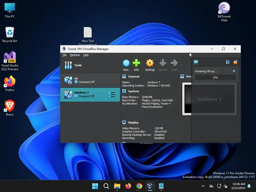The image size is (256, 192).
Task: Click Operating System value Windows 7 (64-bit)
Action: 159,85
